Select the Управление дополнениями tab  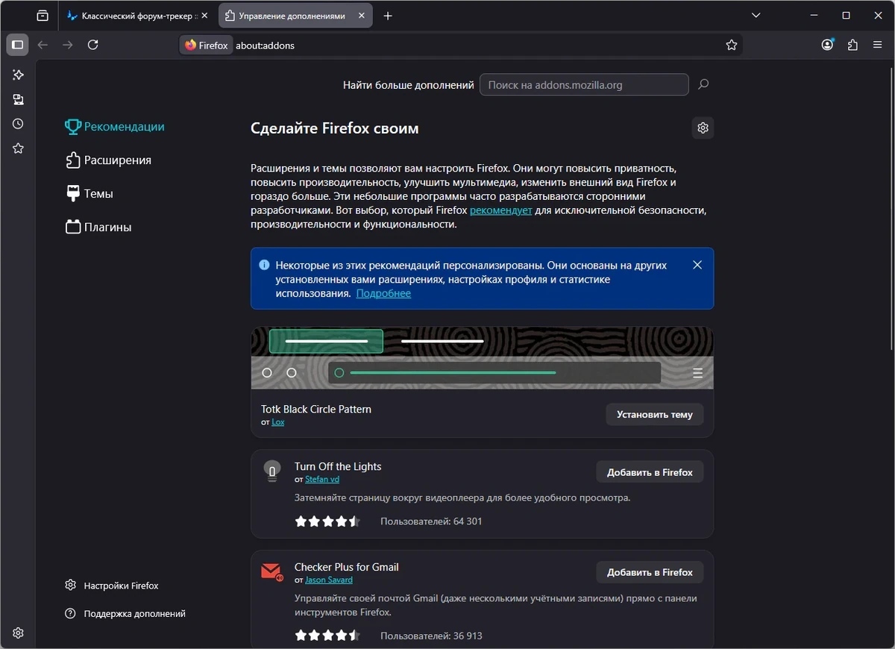295,16
